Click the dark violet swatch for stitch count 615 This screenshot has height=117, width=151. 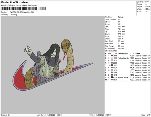pyautogui.click(x=112, y=75)
